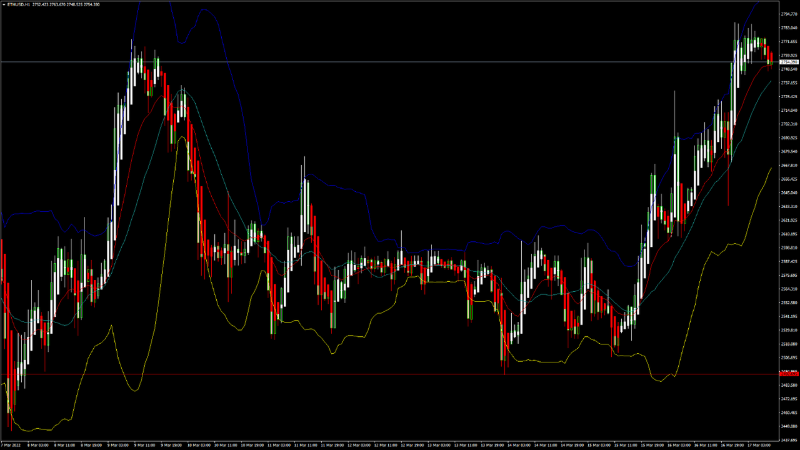This screenshot has height=450, width=800.
Task: Click the 7 Mar 2022 date label
Action: pyautogui.click(x=13, y=446)
